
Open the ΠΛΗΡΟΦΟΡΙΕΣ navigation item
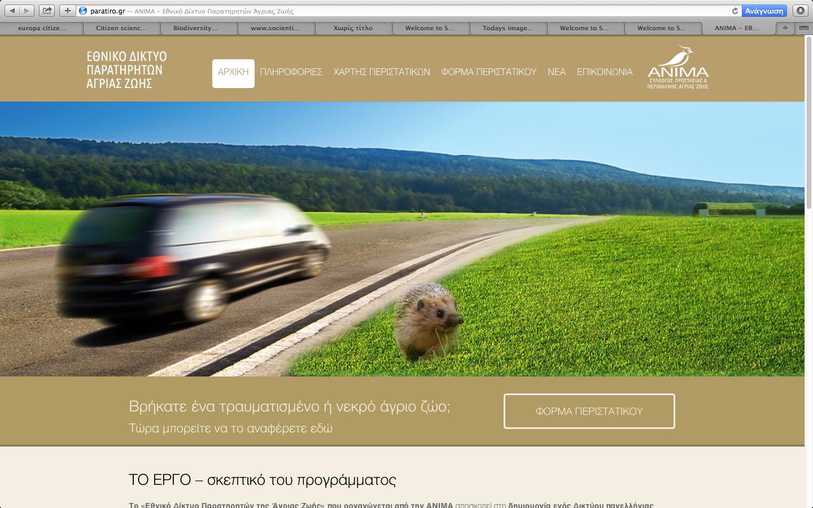point(291,72)
